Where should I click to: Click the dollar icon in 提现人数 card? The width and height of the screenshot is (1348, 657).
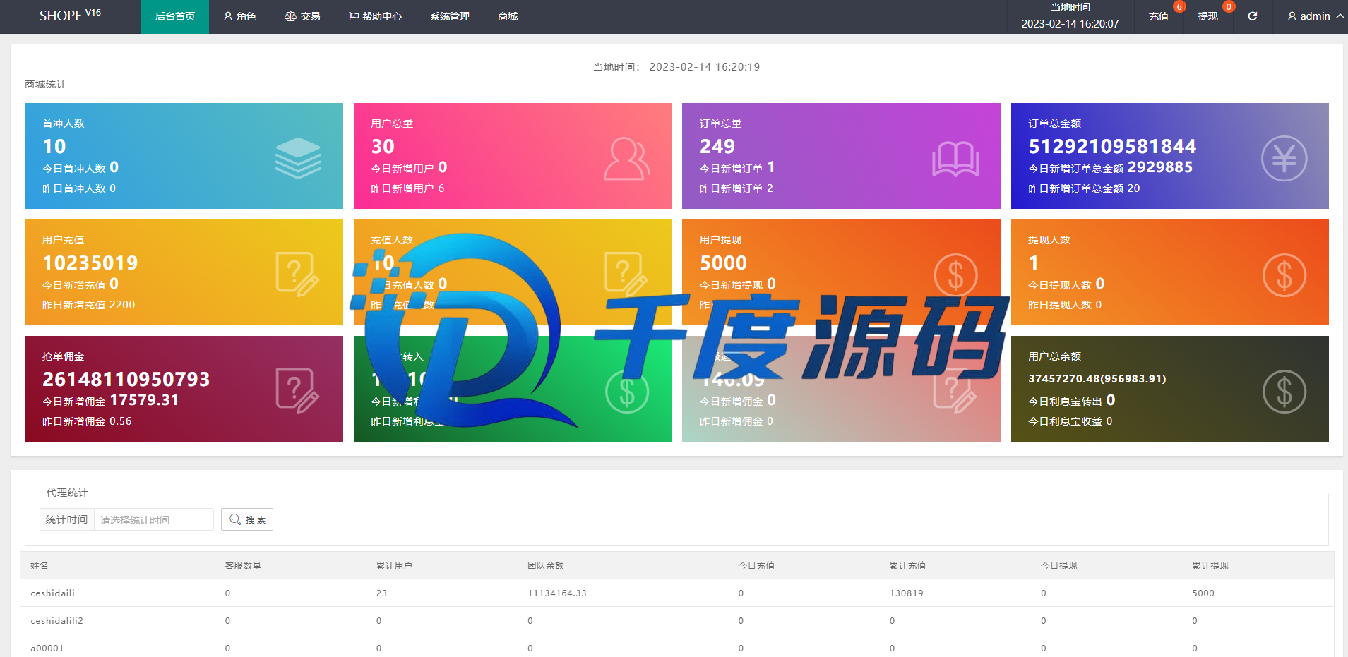click(x=1284, y=275)
